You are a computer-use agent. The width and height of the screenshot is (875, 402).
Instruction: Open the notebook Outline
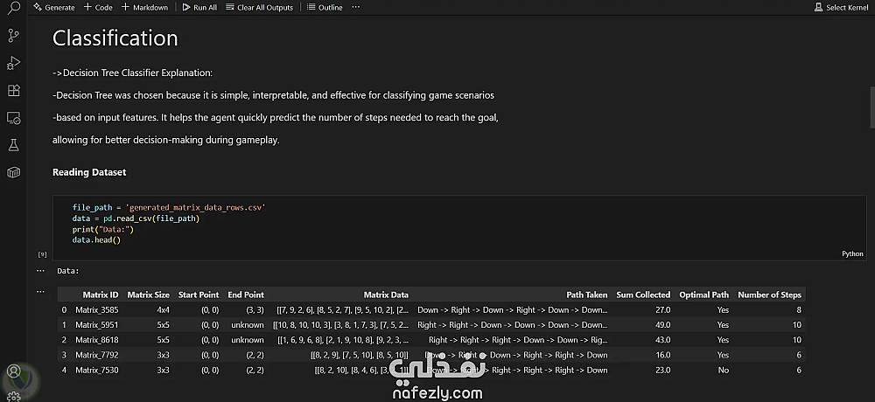(325, 7)
